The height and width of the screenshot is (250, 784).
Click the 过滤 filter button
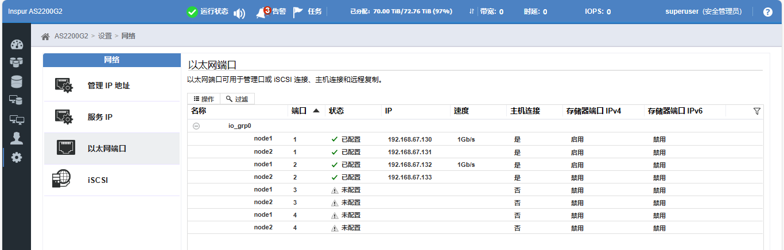click(x=237, y=99)
